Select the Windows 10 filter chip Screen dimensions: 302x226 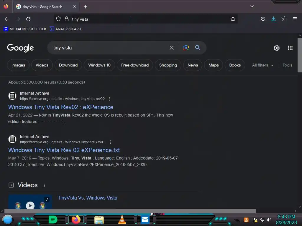[99, 65]
